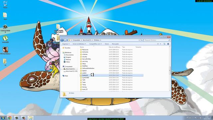This screenshot has height=120, width=213.
Task: Click disco local (C:) in the breadcrumb
Action: [x=87, y=40]
